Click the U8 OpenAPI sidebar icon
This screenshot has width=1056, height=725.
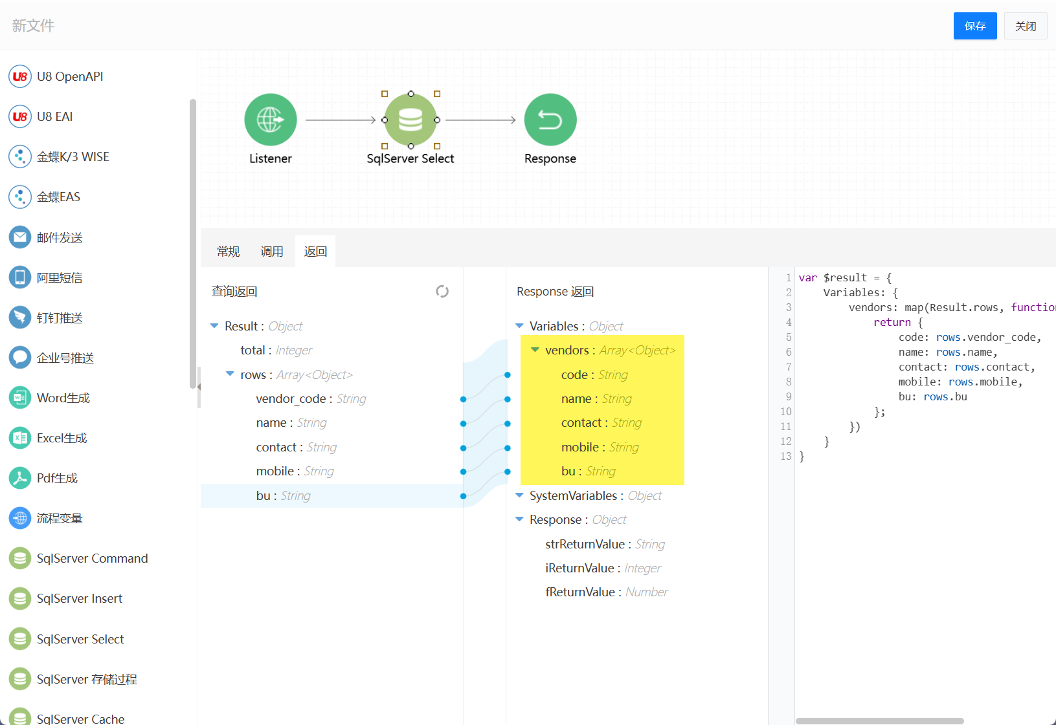tap(20, 76)
